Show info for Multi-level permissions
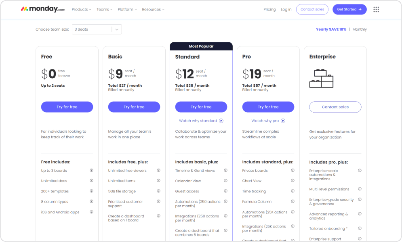Screen dimensions: 402x242 (360, 189)
